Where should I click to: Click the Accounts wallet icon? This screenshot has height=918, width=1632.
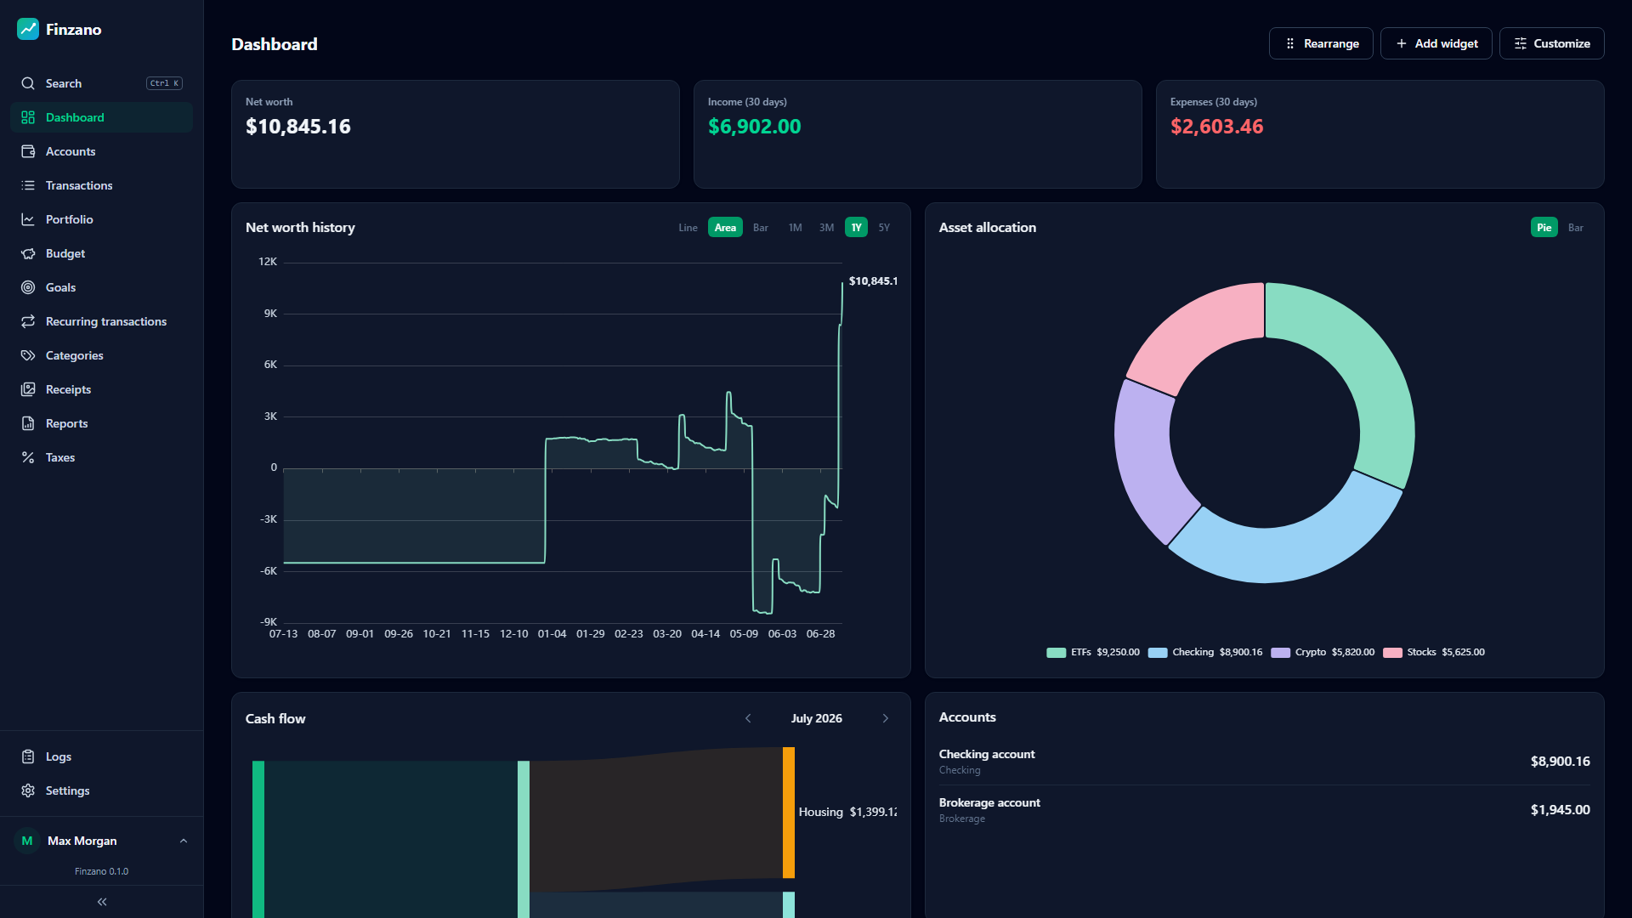click(x=28, y=151)
